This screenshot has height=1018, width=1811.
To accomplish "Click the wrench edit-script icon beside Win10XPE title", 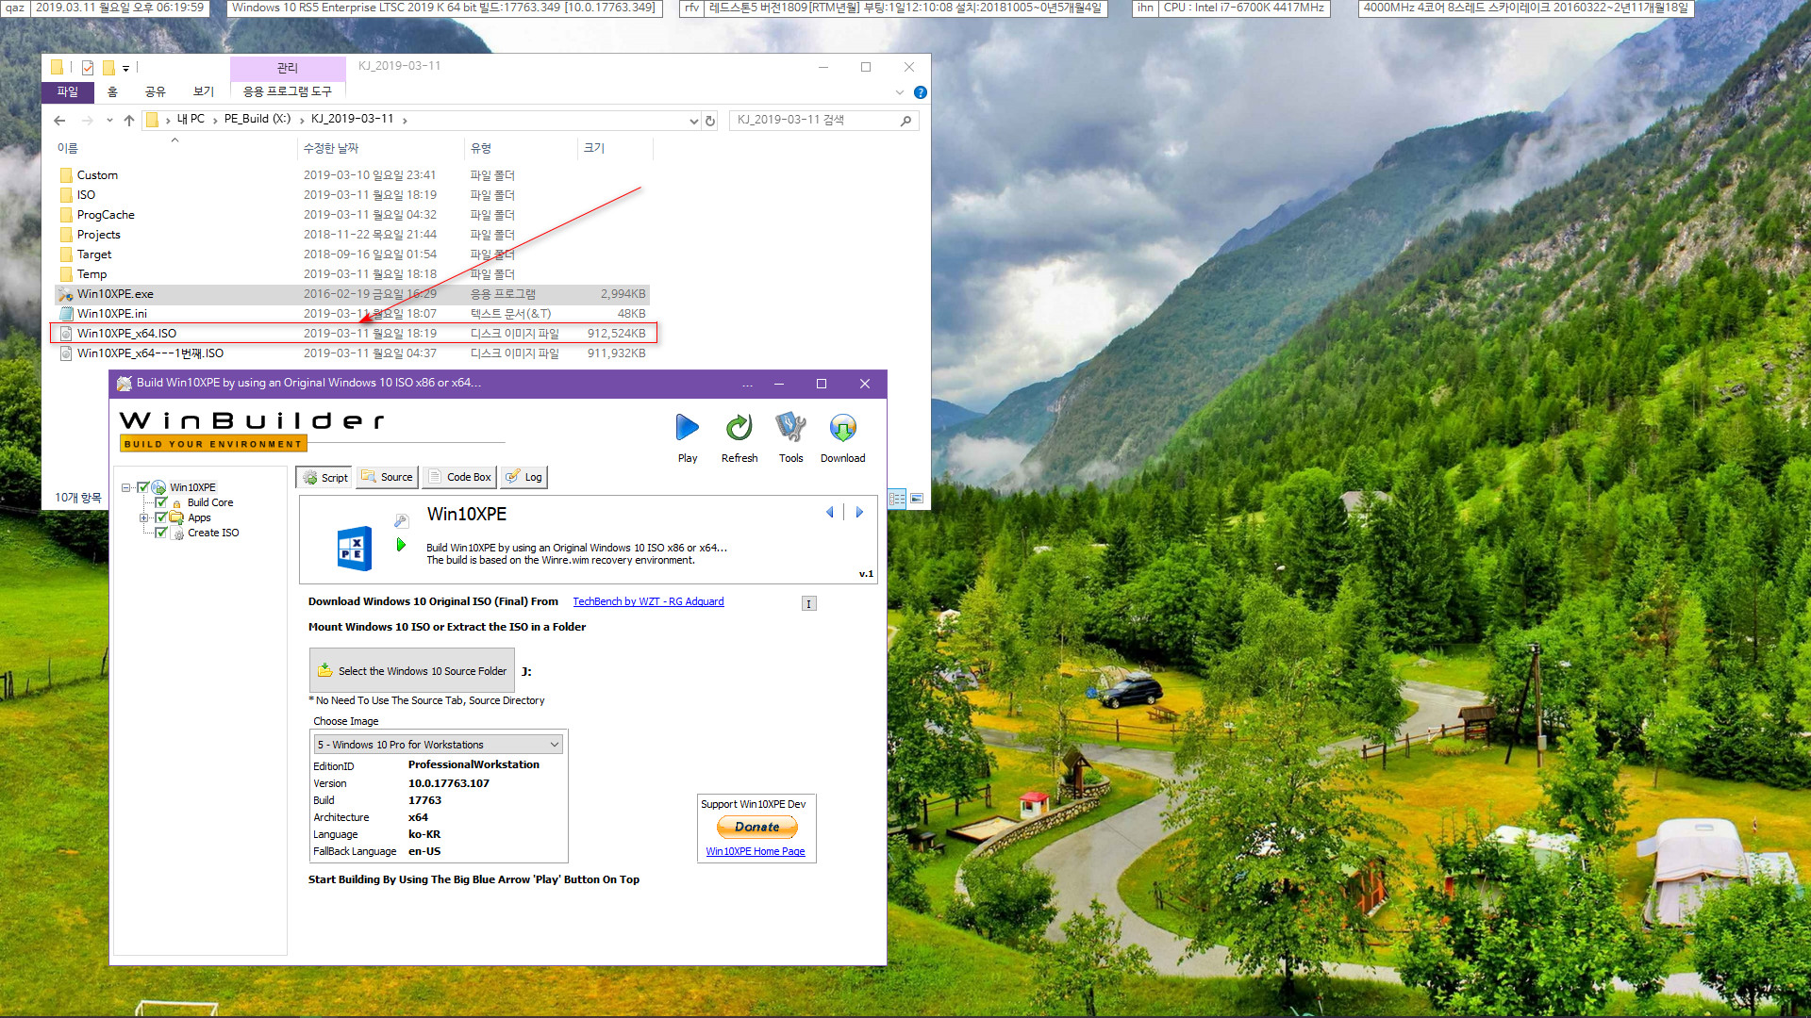I will pos(401,520).
